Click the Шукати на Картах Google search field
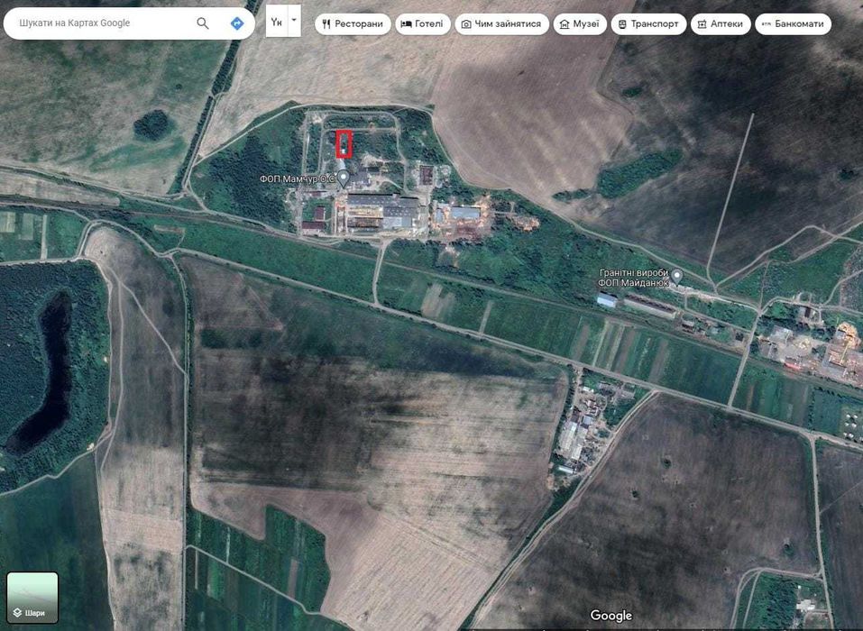Screen dimensions: 863x631 105,23
